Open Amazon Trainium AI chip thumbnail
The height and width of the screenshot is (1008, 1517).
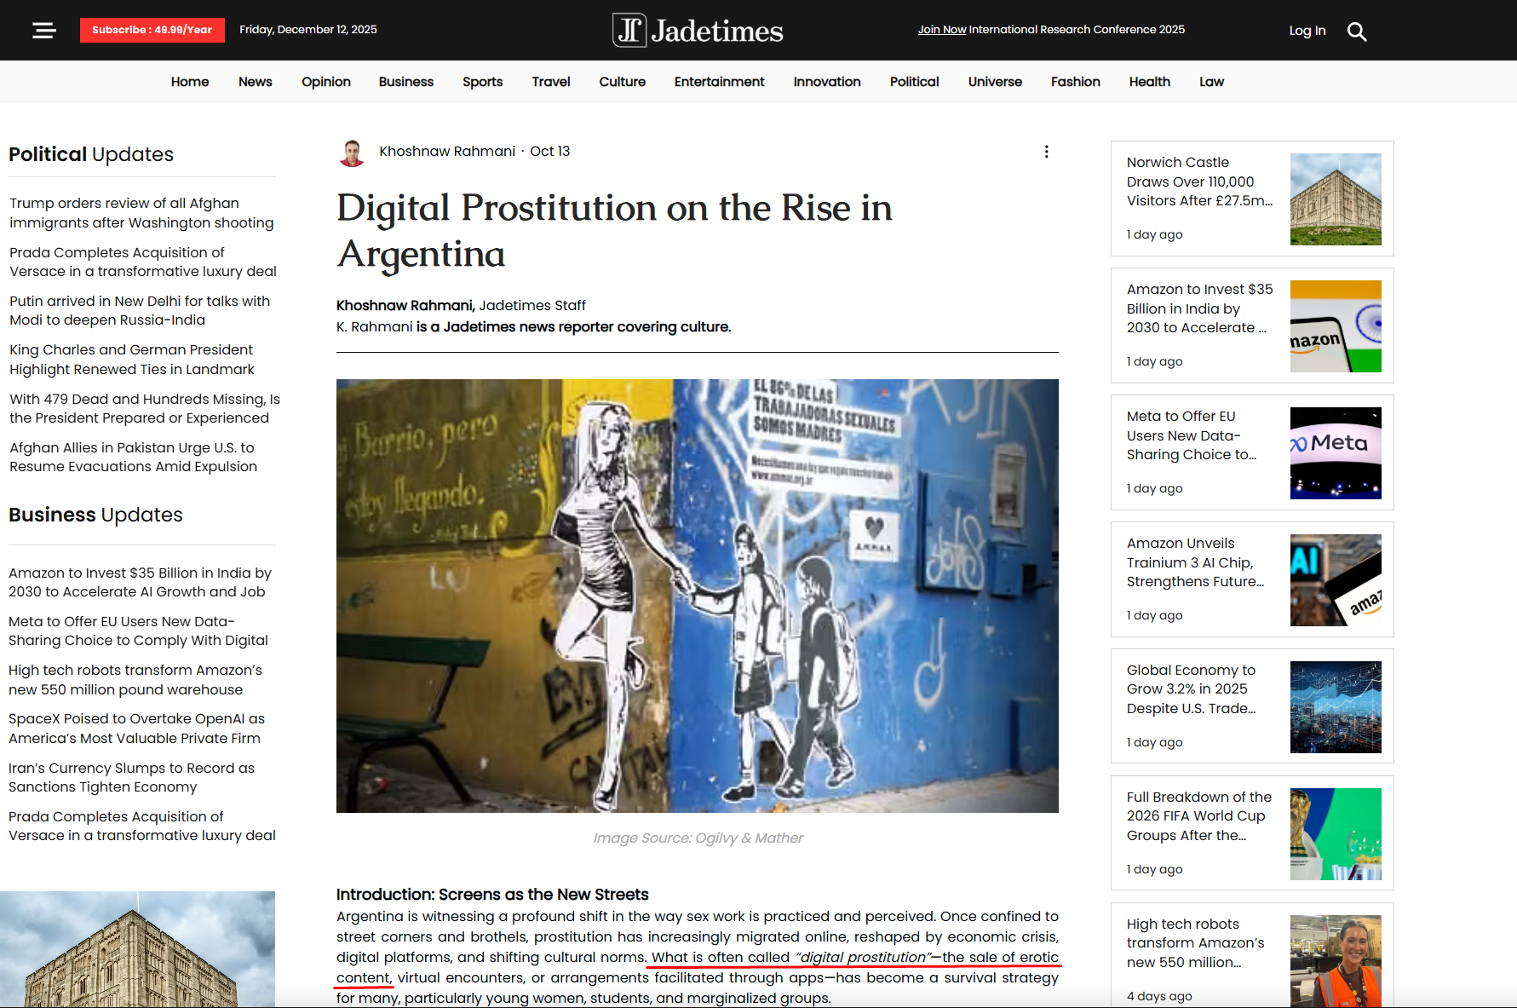click(1336, 580)
